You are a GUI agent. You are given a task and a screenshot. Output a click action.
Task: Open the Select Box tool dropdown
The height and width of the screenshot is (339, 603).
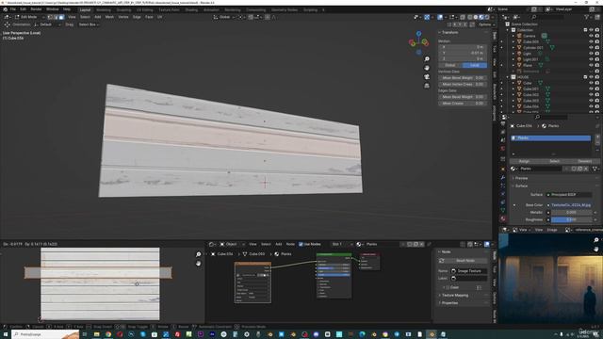[89, 24]
